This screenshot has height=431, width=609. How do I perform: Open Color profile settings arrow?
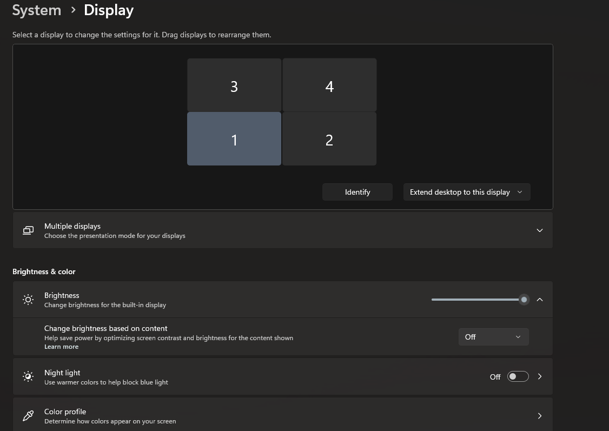point(539,416)
